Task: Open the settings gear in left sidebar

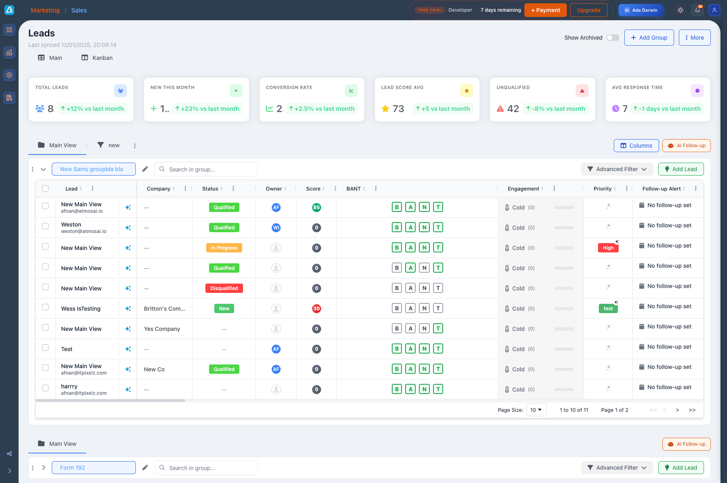Action: pyautogui.click(x=9, y=75)
